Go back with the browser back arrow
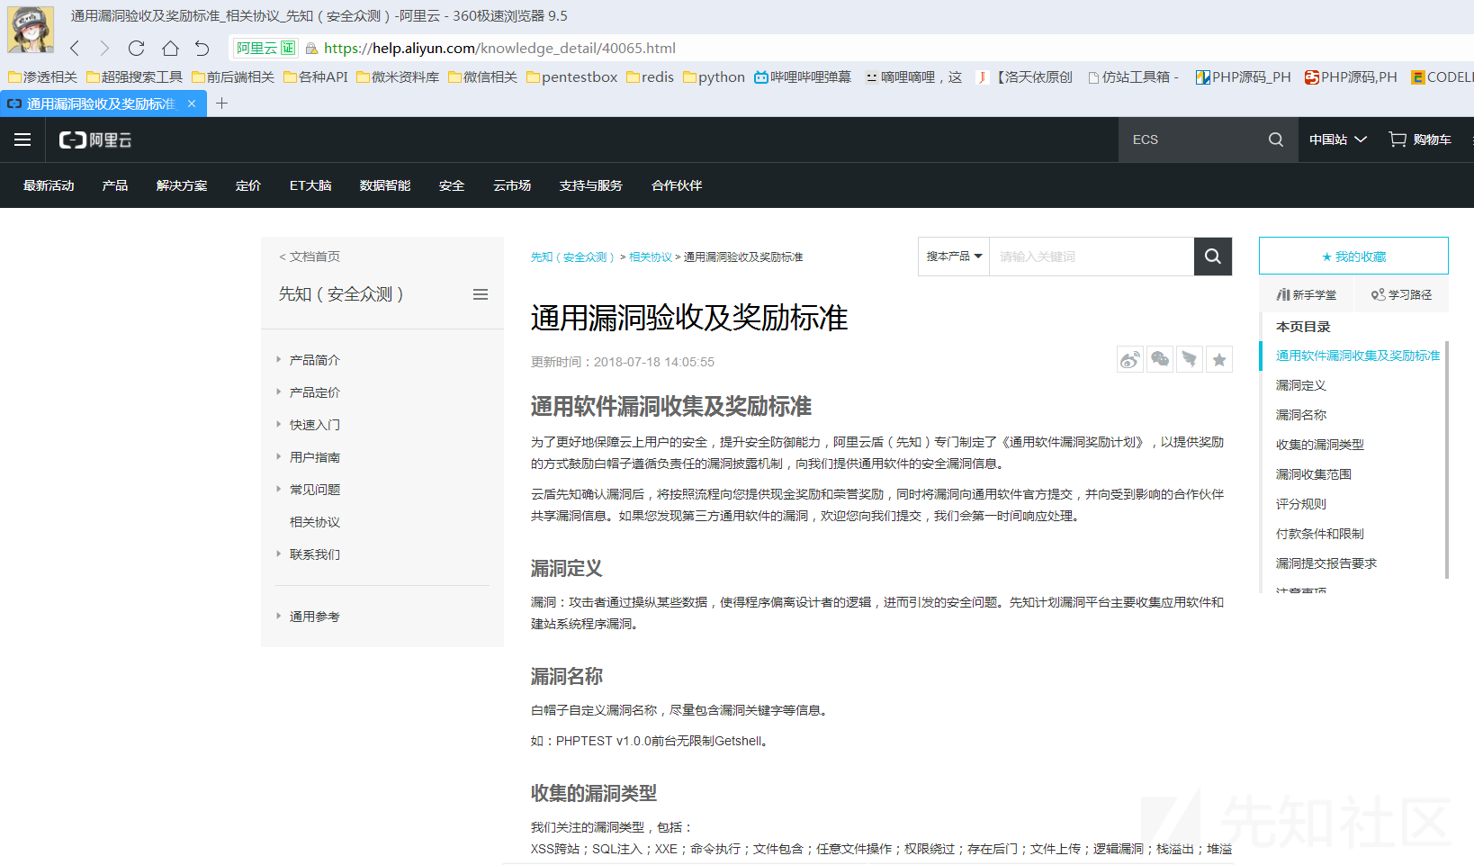This screenshot has height=865, width=1474. tap(75, 49)
